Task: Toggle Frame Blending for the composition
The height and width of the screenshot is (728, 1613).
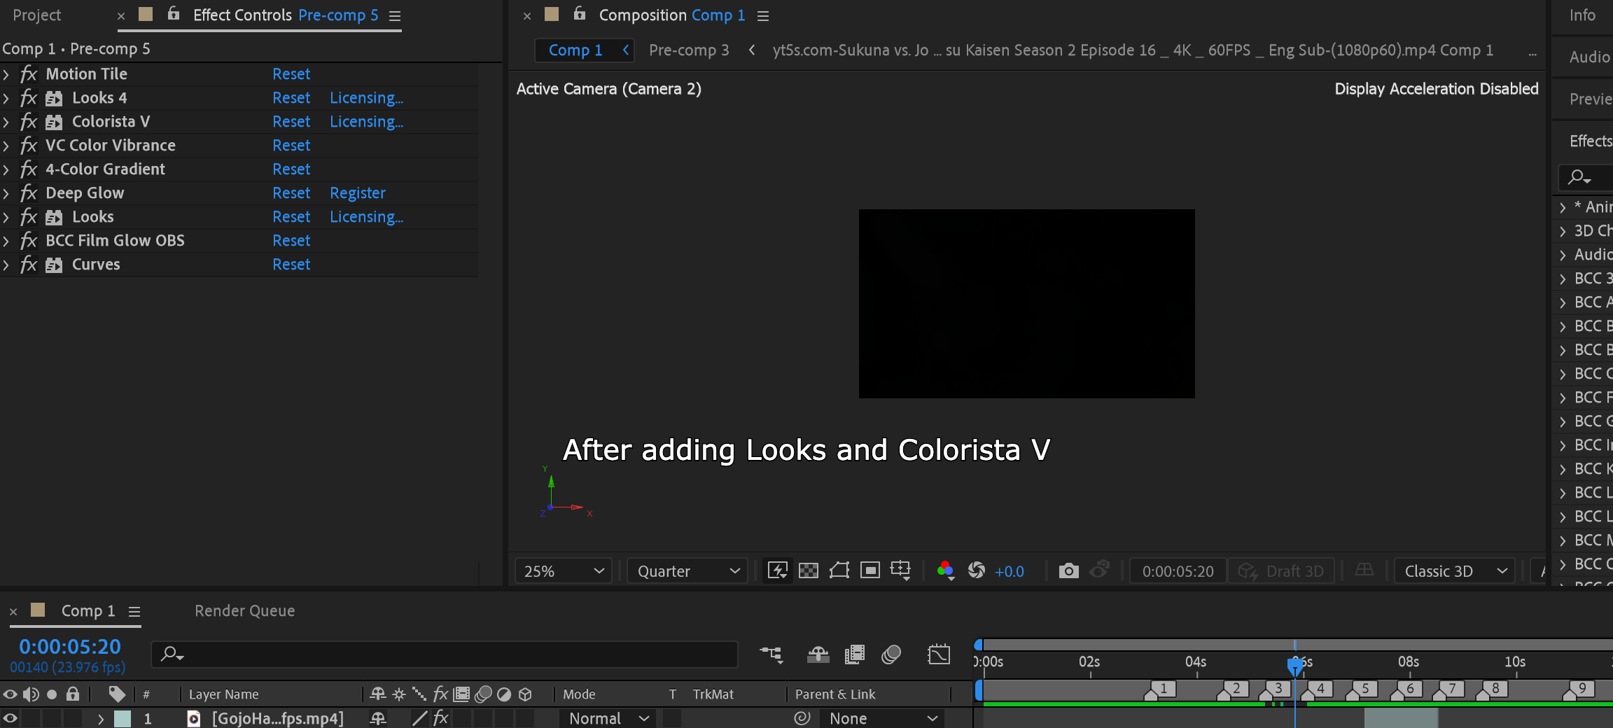Action: (854, 654)
